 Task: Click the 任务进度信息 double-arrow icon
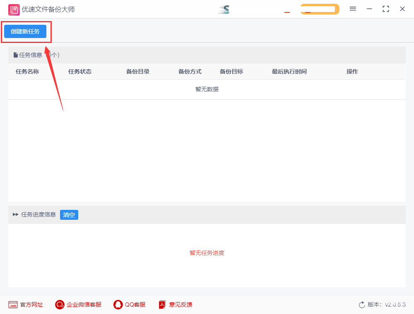pos(16,215)
